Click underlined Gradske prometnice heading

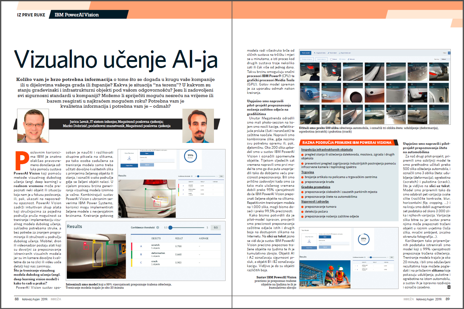click(315, 187)
